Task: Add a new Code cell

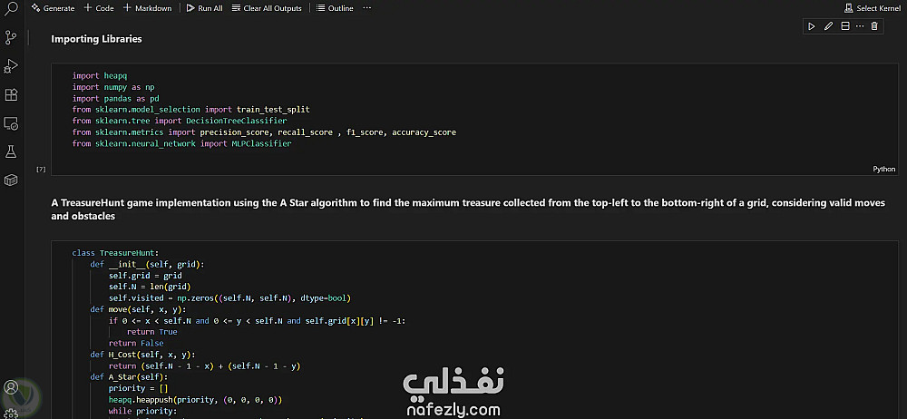Action: 99,8
